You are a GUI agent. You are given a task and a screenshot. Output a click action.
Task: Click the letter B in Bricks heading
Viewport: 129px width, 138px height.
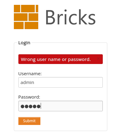pos(50,17)
